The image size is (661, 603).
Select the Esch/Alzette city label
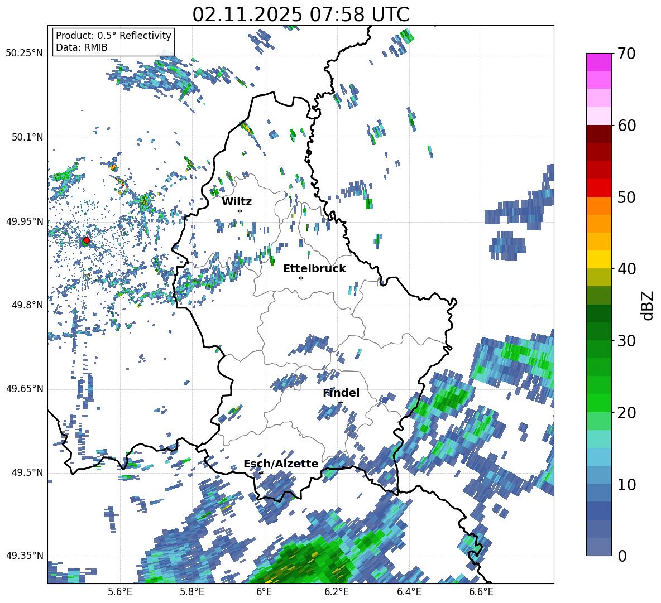coord(281,464)
